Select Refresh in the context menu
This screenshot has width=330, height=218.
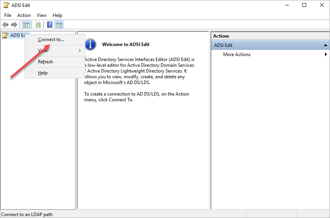tap(55, 62)
